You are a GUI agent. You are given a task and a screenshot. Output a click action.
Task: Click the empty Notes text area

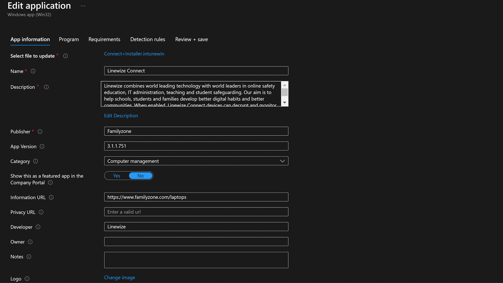point(196,260)
